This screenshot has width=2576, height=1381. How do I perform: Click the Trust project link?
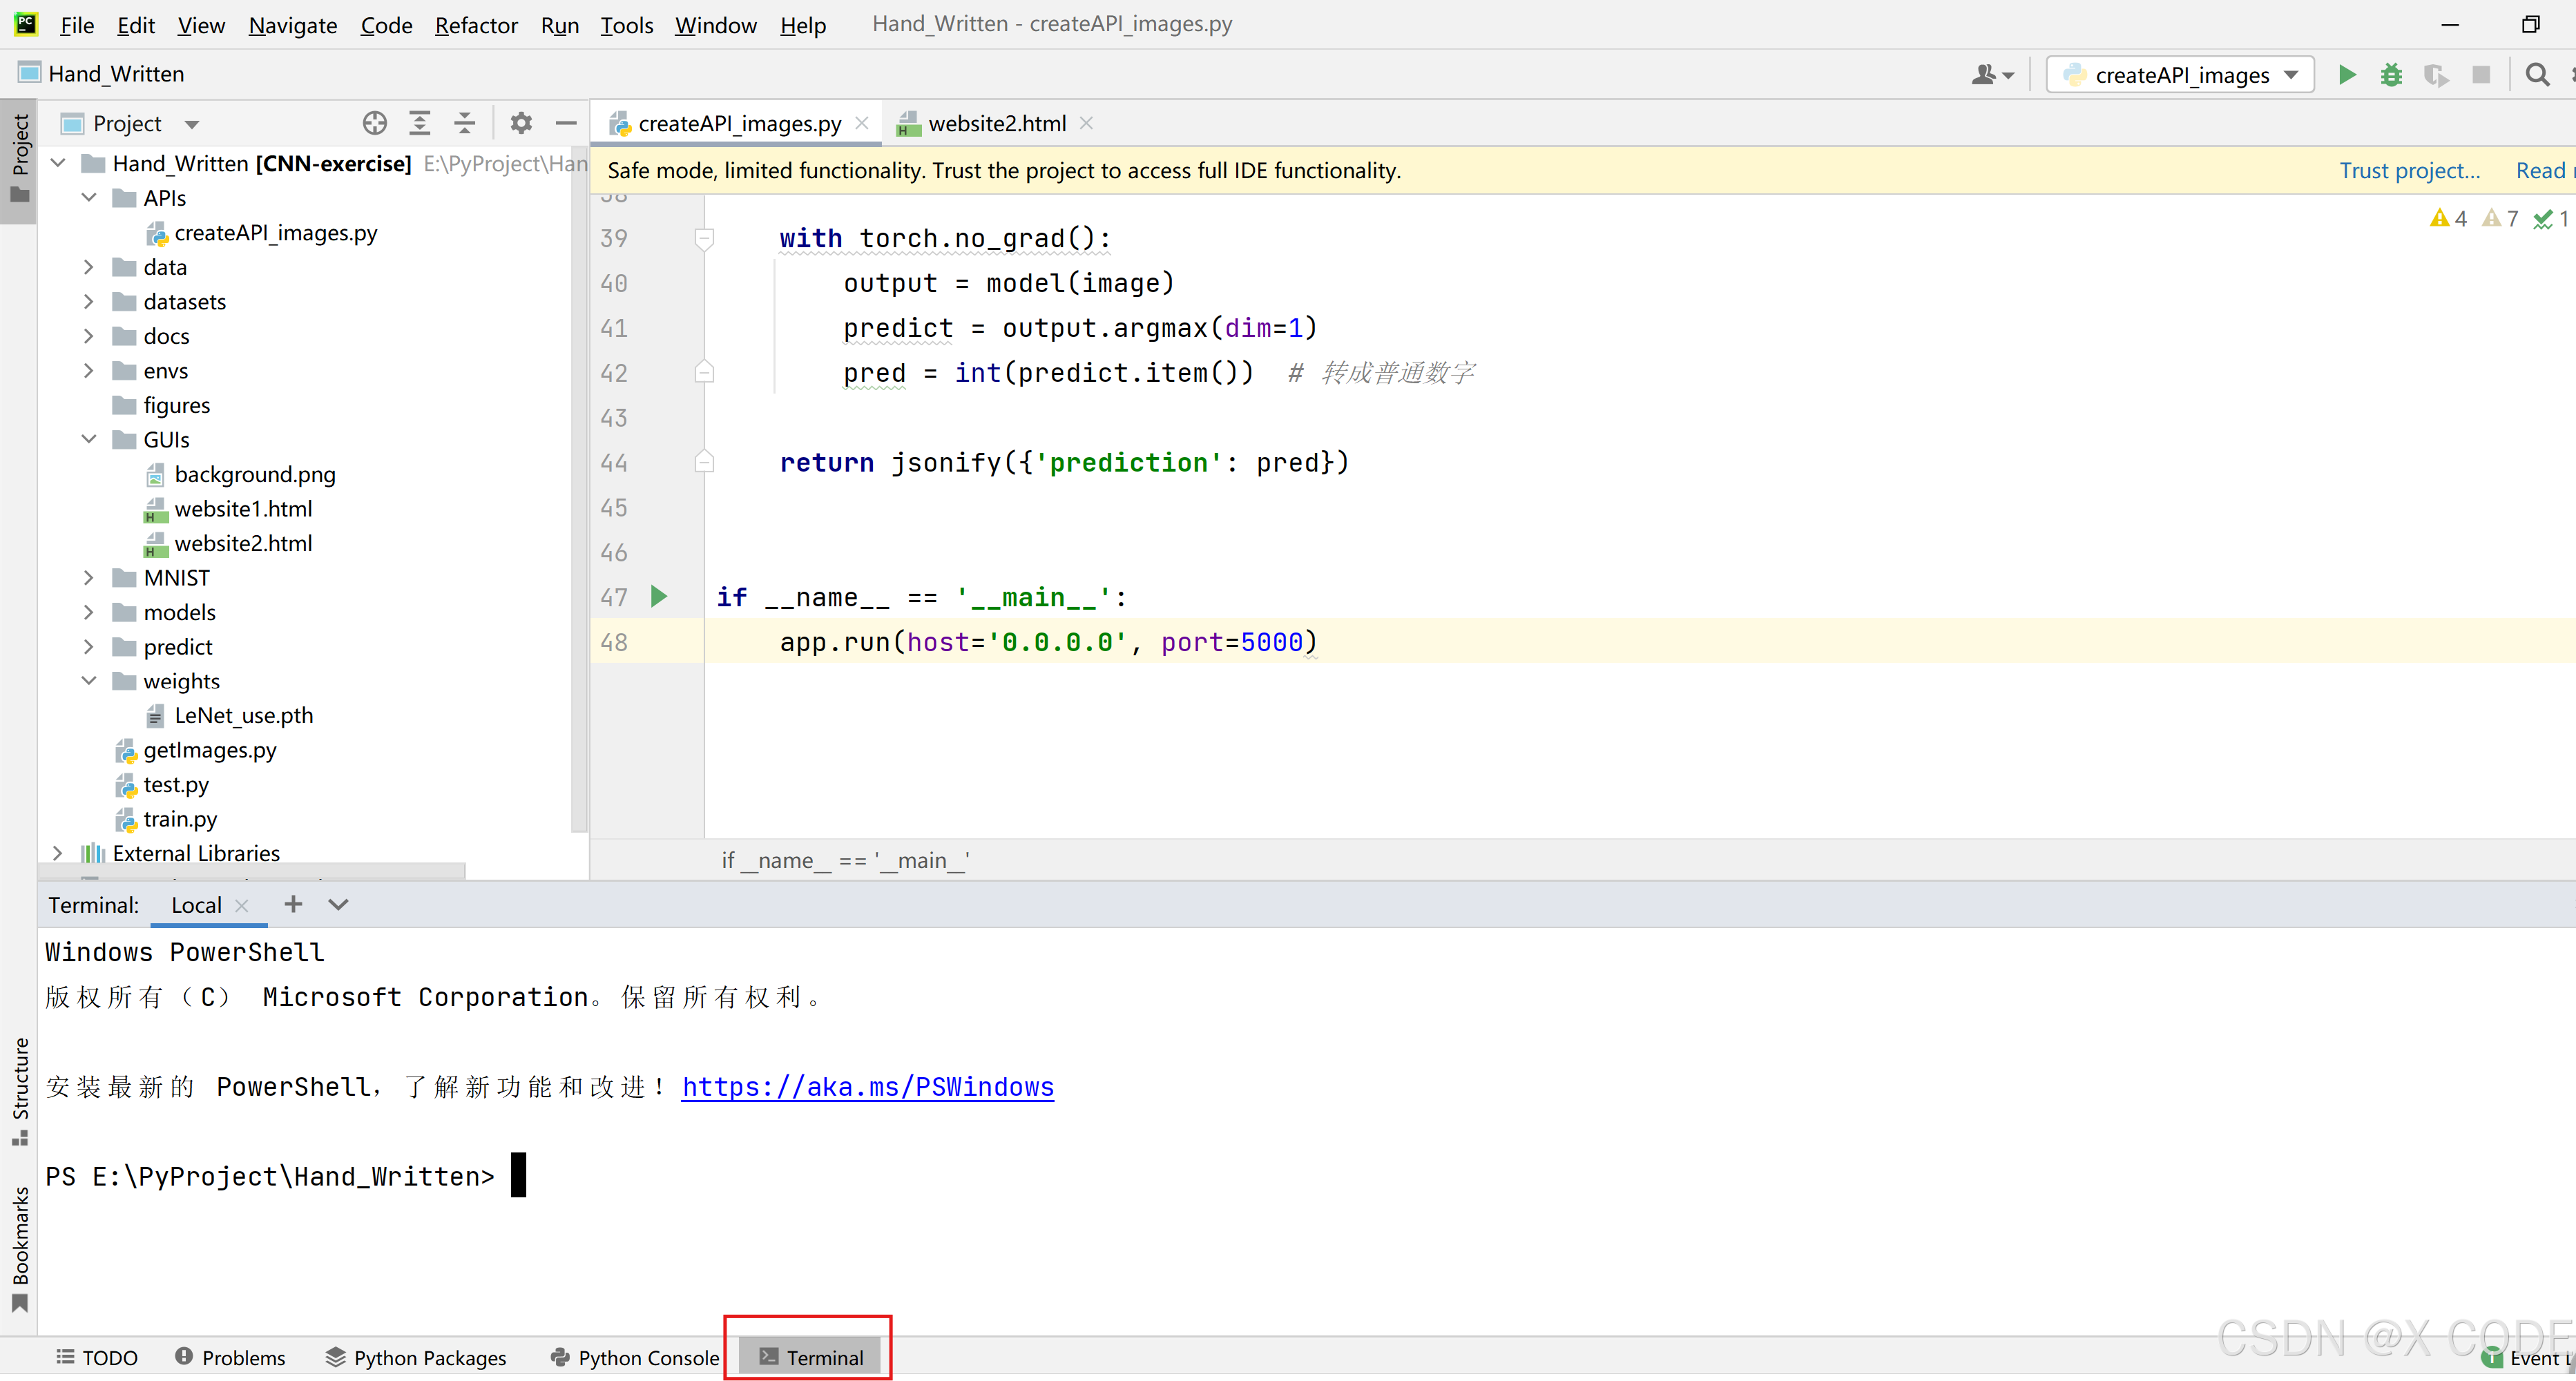2409,171
